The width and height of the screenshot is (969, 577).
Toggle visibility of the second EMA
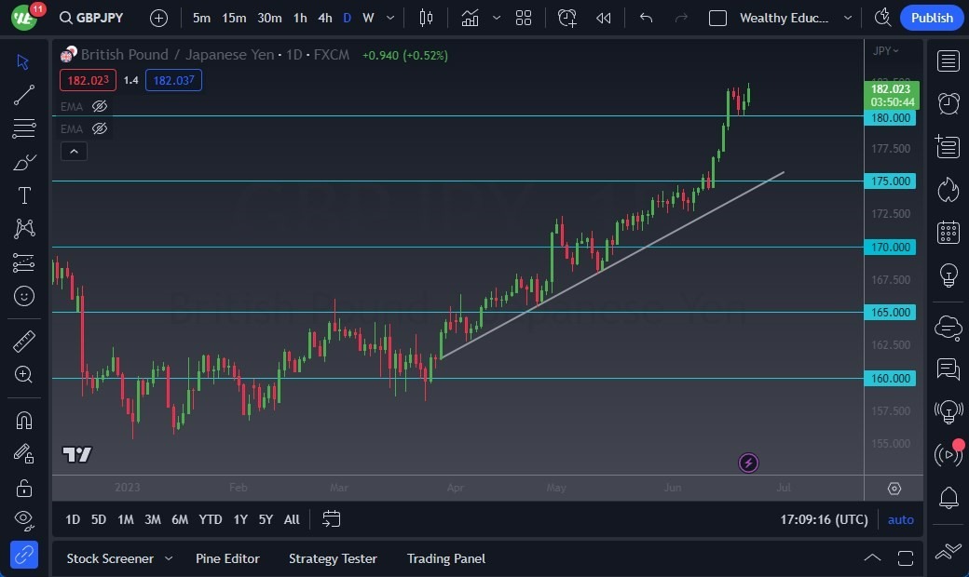tap(100, 128)
